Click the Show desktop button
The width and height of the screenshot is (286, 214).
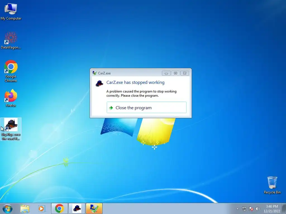284,208
